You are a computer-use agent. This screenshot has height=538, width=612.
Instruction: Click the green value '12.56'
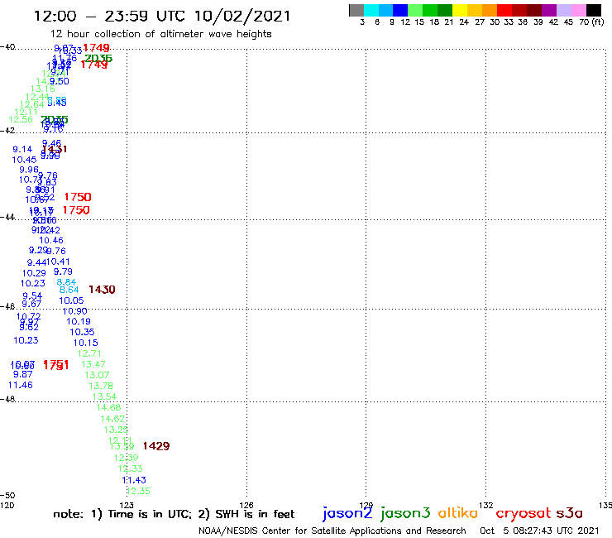click(x=21, y=119)
